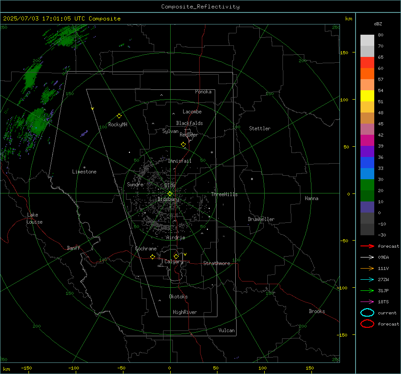Click the yellow diamond marker above Calgary label
The width and height of the screenshot is (401, 374).
tap(176, 256)
